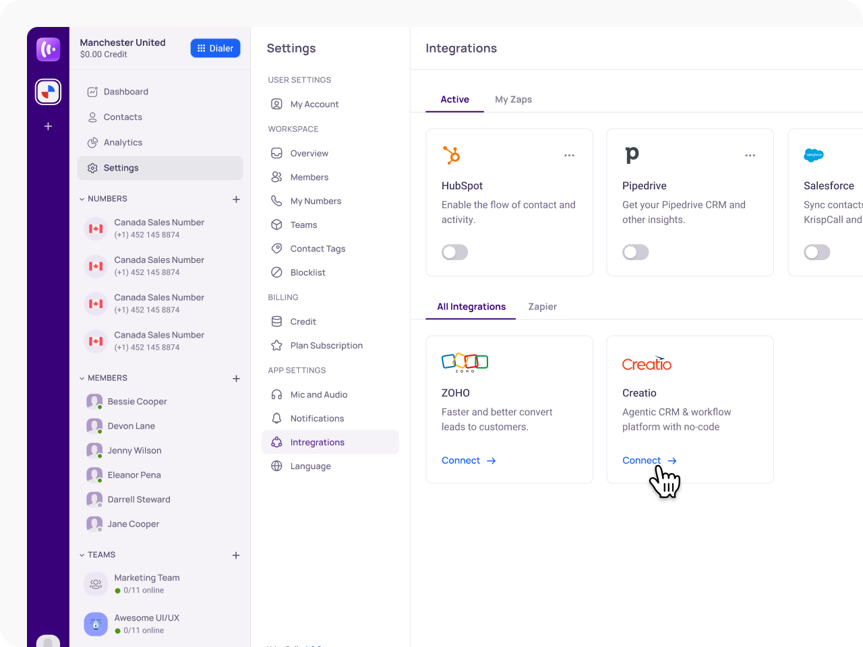The width and height of the screenshot is (863, 647).
Task: Switch to the Active tab
Action: pos(455,100)
